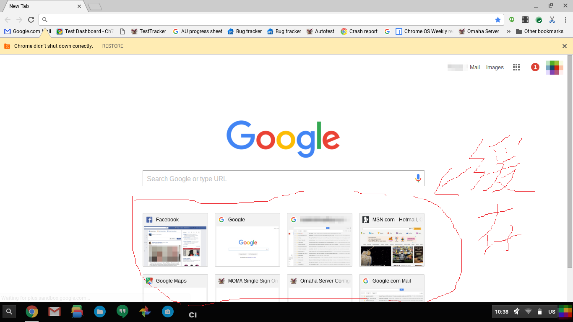This screenshot has height=322, width=573.
Task: Show hidden bookmarks with double chevron
Action: pos(509,31)
